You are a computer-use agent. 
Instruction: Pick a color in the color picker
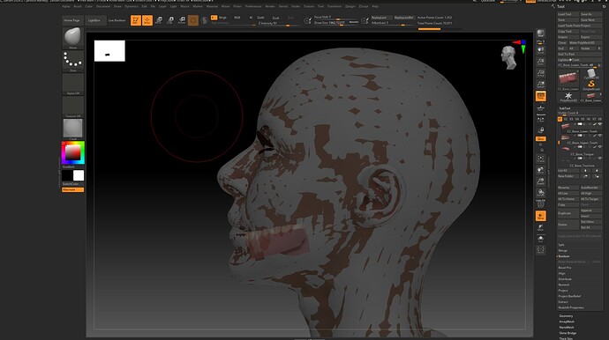coord(72,152)
